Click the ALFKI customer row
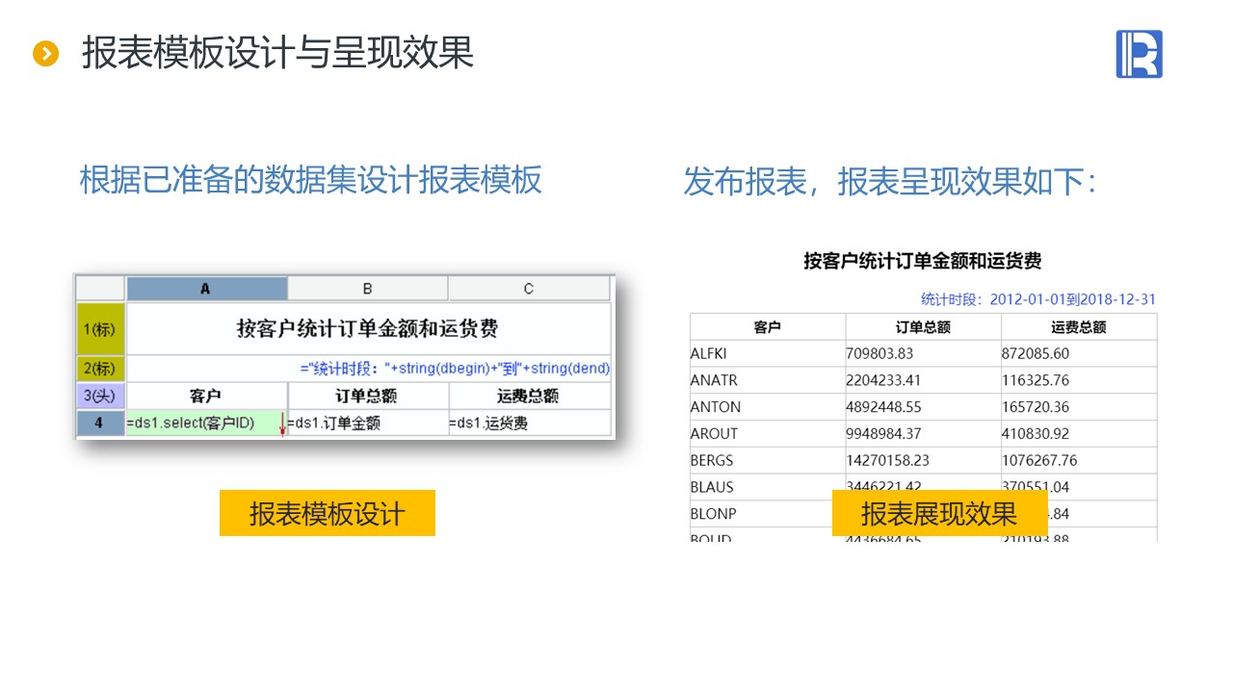Screen dimensions: 1233x693 pos(709,353)
